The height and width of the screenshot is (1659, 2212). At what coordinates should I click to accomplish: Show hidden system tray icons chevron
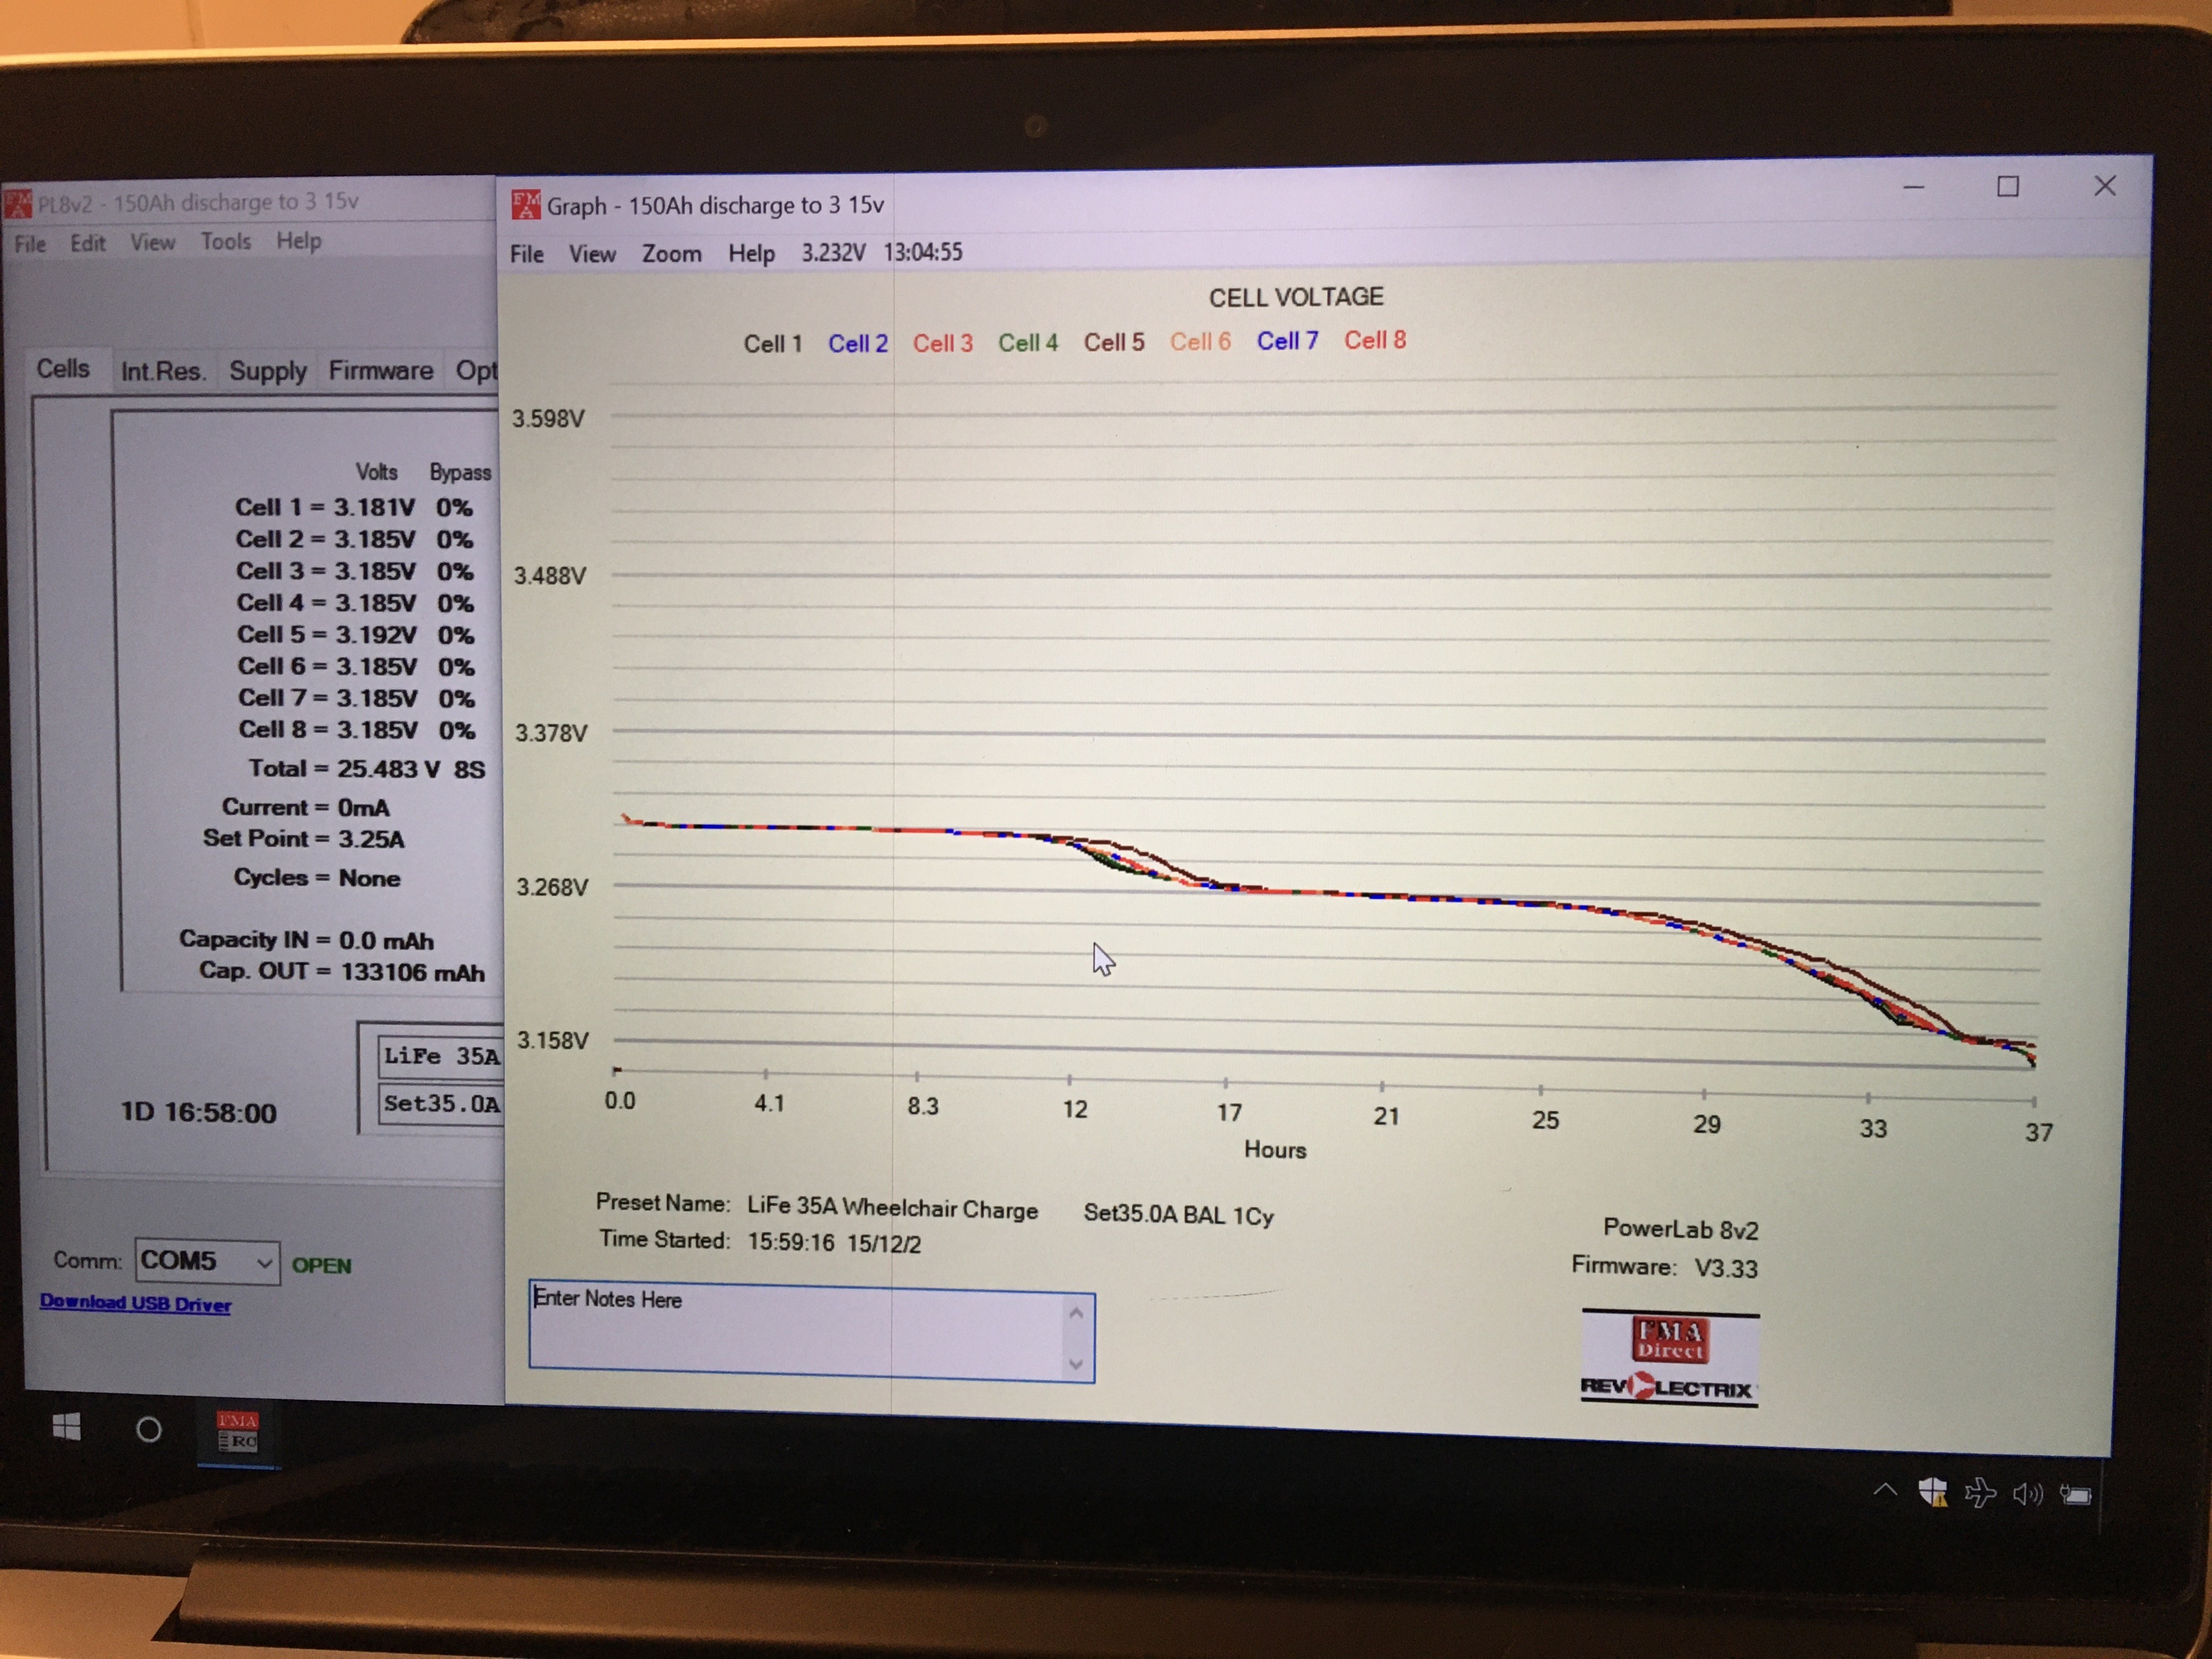(x=1885, y=1491)
